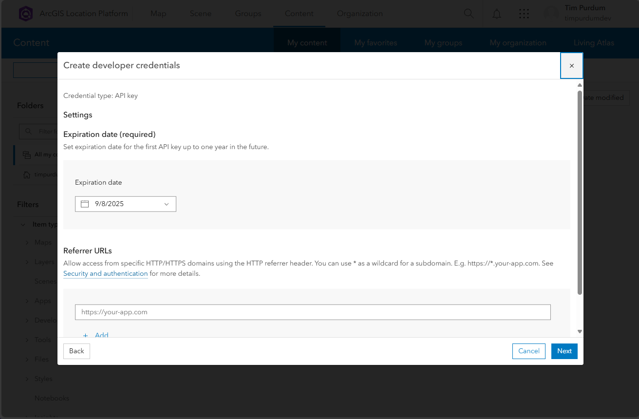Open the Security and authentication link
The image size is (639, 419).
[105, 274]
